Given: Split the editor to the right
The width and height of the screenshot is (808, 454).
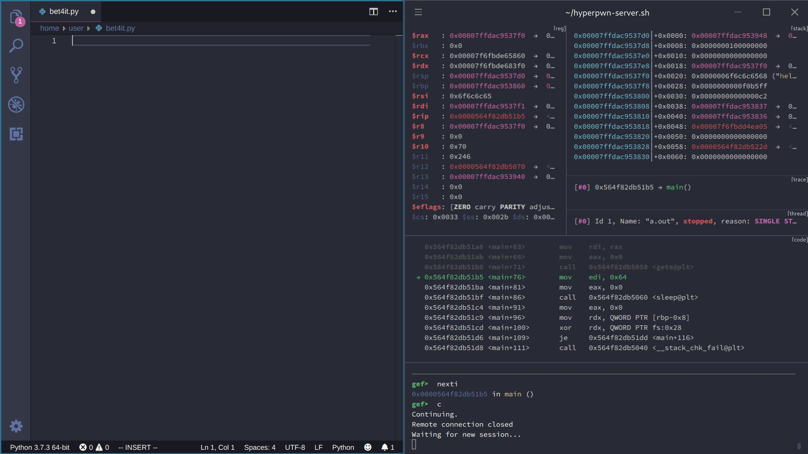Looking at the screenshot, I should click(373, 11).
